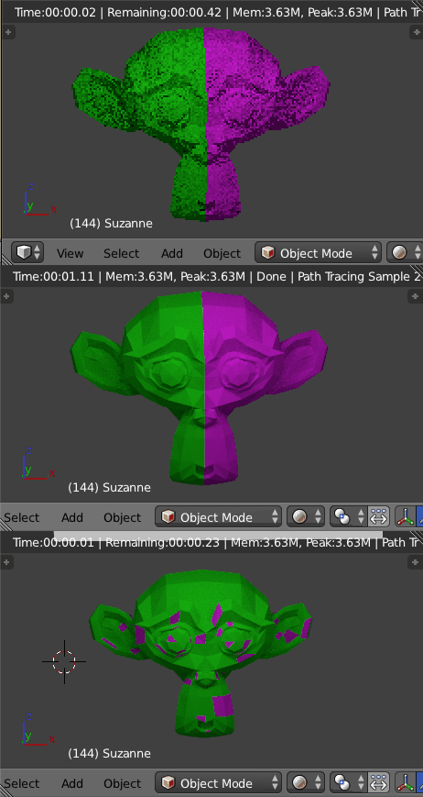The height and width of the screenshot is (797, 423).
Task: Open the viewport shading selector in the middle viewport
Action: point(305,517)
